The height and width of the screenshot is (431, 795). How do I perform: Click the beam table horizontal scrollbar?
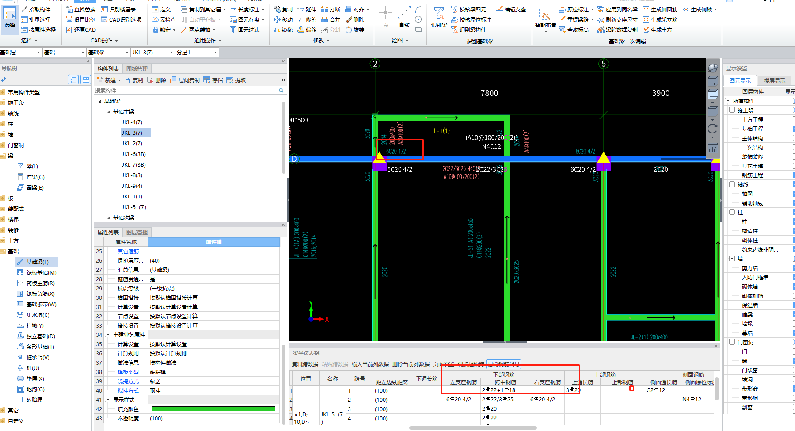tap(473, 428)
